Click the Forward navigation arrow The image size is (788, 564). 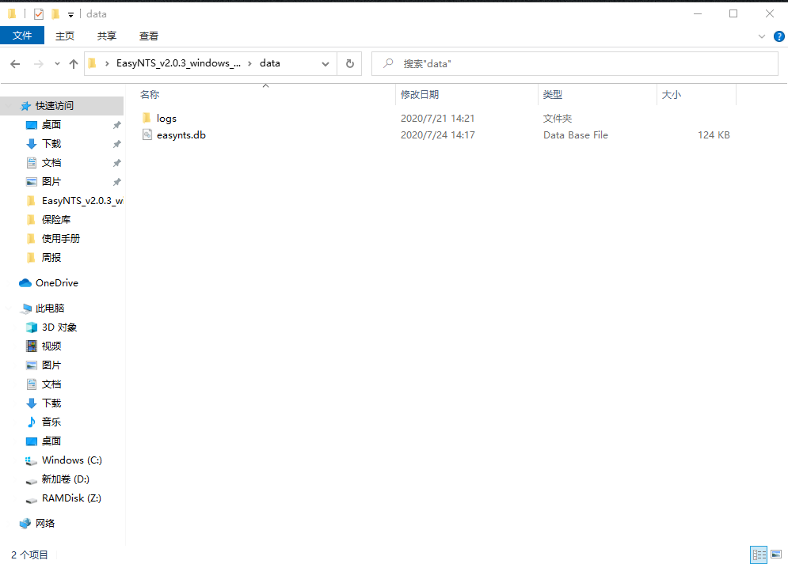pos(38,64)
